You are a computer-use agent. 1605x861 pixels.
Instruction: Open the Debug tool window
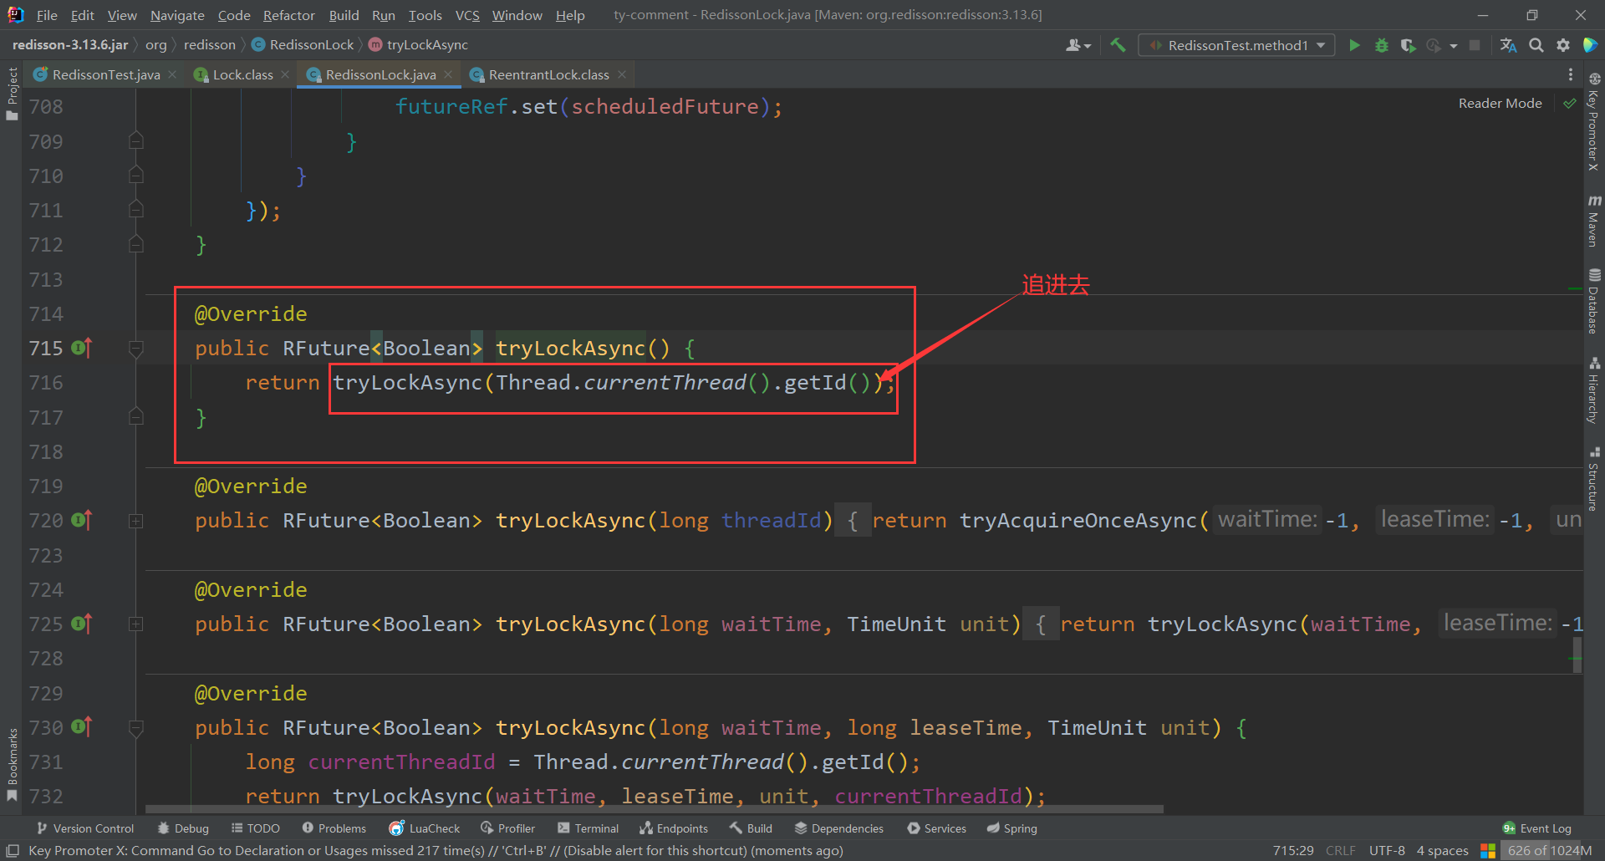[183, 828]
